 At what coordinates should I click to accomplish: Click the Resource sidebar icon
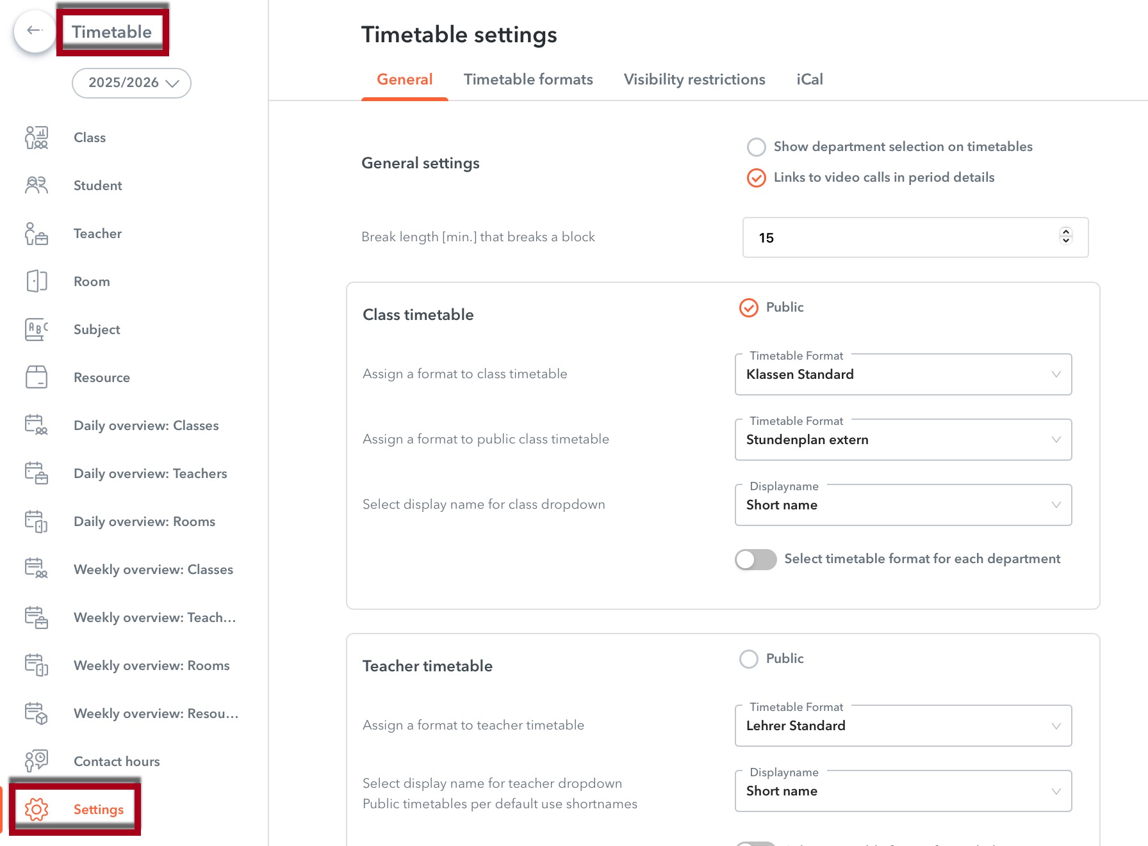[37, 378]
